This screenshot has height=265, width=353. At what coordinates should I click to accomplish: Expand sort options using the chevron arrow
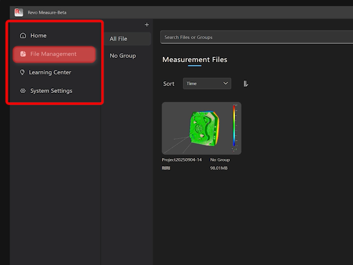226,84
